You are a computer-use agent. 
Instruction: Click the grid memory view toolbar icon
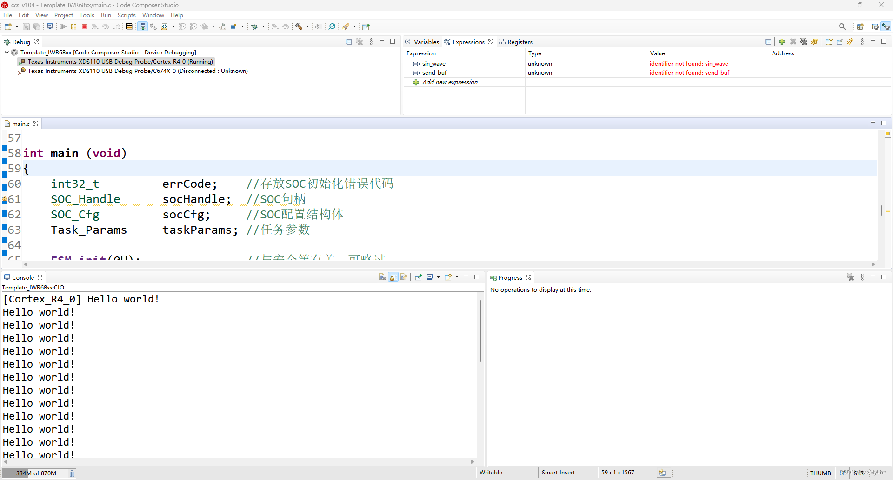click(x=129, y=27)
